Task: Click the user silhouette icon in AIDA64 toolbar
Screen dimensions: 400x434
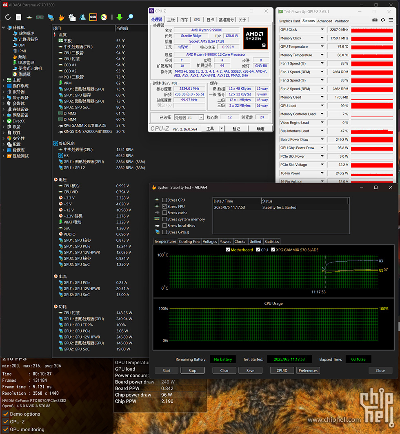Action: click(x=82, y=17)
